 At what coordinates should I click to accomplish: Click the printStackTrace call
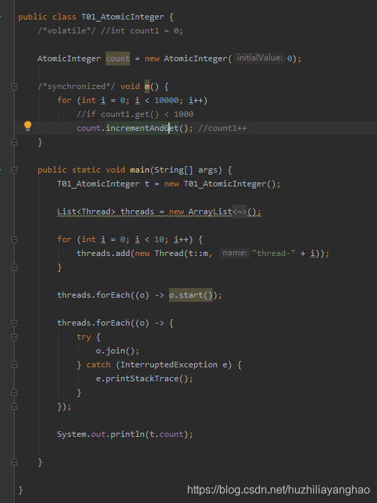point(147,378)
